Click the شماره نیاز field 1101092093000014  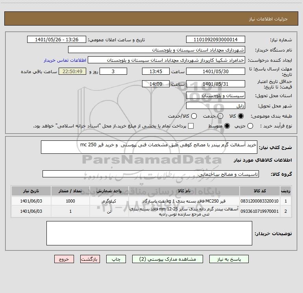tap(216, 40)
